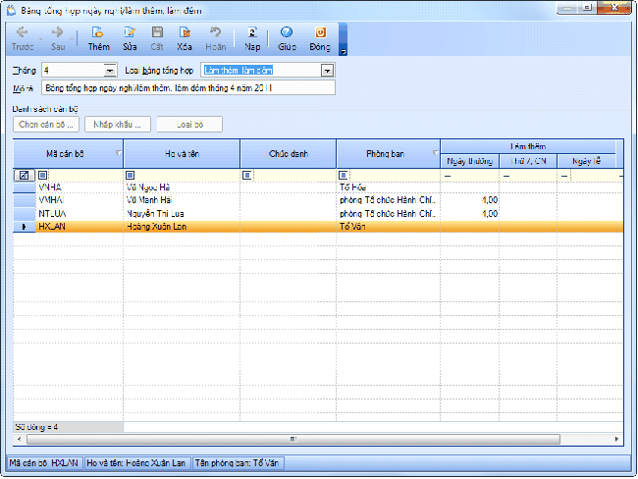This screenshot has width=638, height=479.
Task: Click horizontal scrollbar right arrow
Action: click(616, 439)
